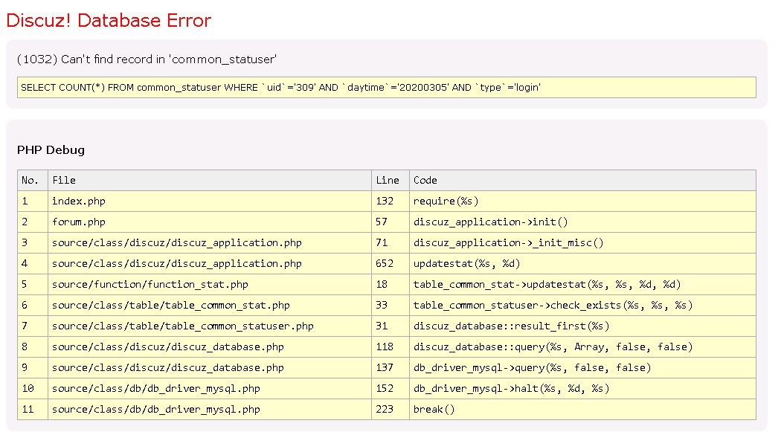Select 'table_common_statuser.php' file cell

tap(210, 326)
